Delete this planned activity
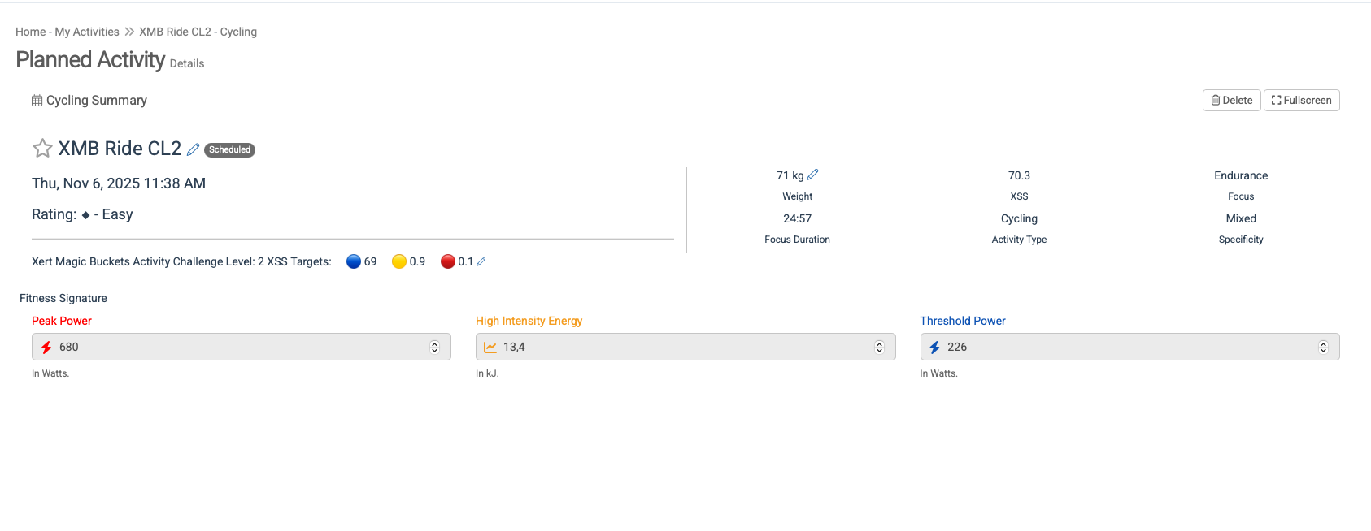This screenshot has height=531, width=1371. pos(1231,100)
